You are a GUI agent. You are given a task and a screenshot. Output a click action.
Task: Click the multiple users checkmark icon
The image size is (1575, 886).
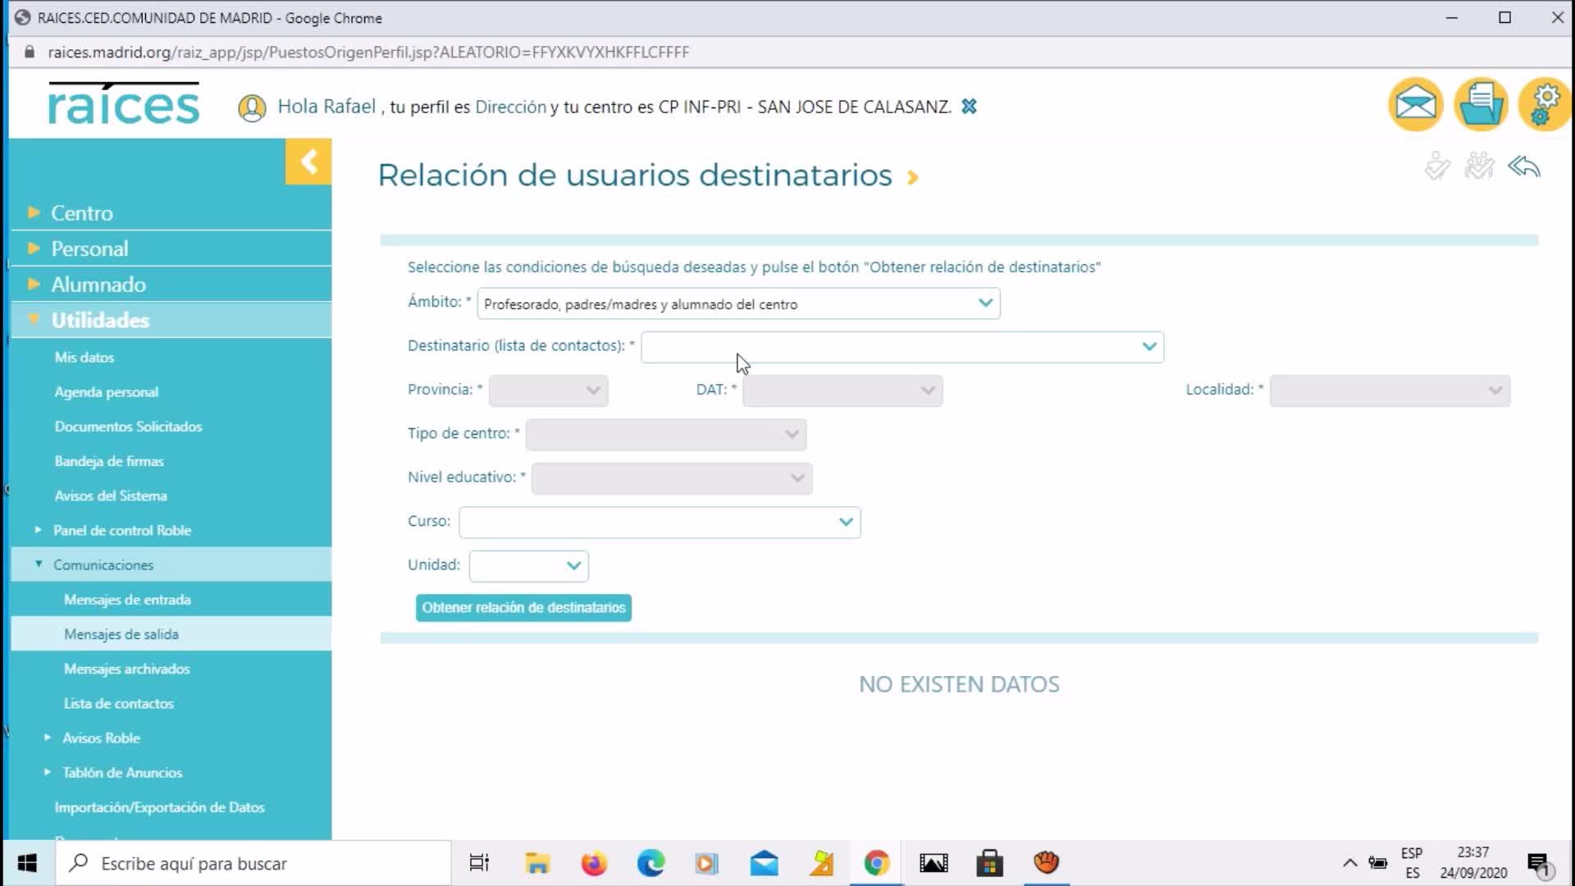point(1480,167)
